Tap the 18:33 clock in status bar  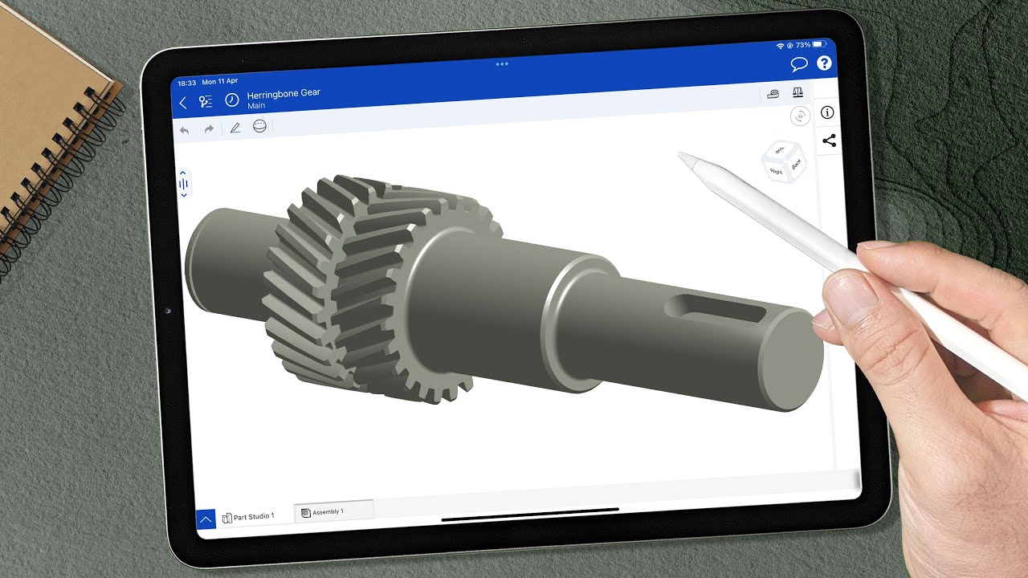(186, 83)
